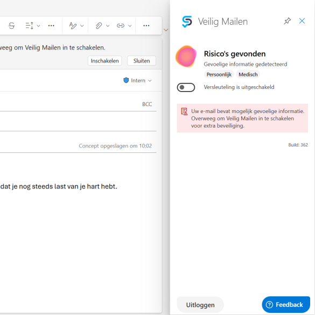
Task: Open the Intern sensitivity label dropdown
Action: tap(137, 81)
